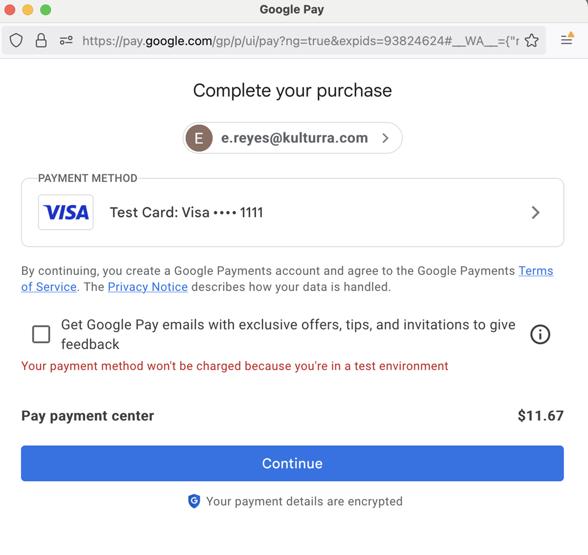Click the site security lock icon
Image resolution: width=588 pixels, height=555 pixels.
coord(41,40)
